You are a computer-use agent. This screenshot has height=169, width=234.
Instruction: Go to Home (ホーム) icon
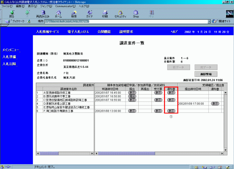tap(58, 14)
